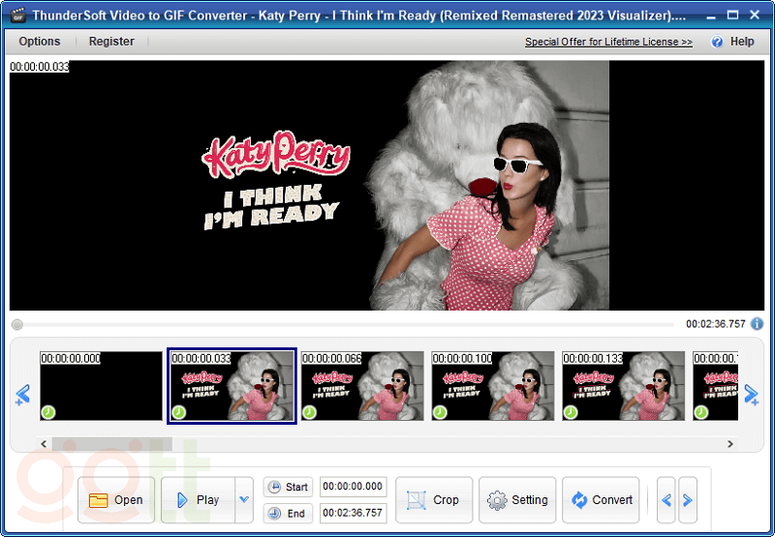Set end time with the End button

coord(288,514)
